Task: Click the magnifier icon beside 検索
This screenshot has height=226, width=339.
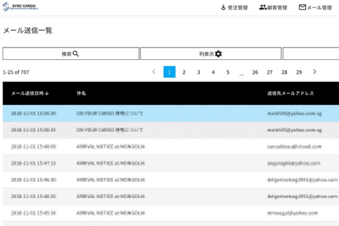Action: click(x=76, y=54)
